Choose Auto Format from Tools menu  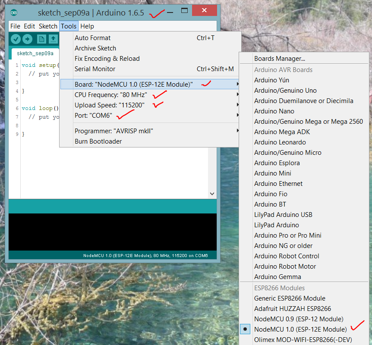(x=149, y=38)
